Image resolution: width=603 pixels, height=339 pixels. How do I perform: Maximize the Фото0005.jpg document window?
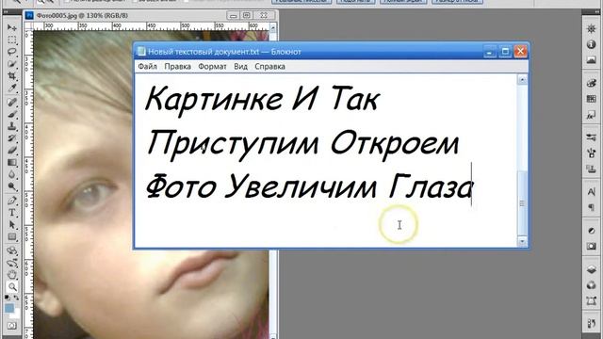[x=247, y=16]
